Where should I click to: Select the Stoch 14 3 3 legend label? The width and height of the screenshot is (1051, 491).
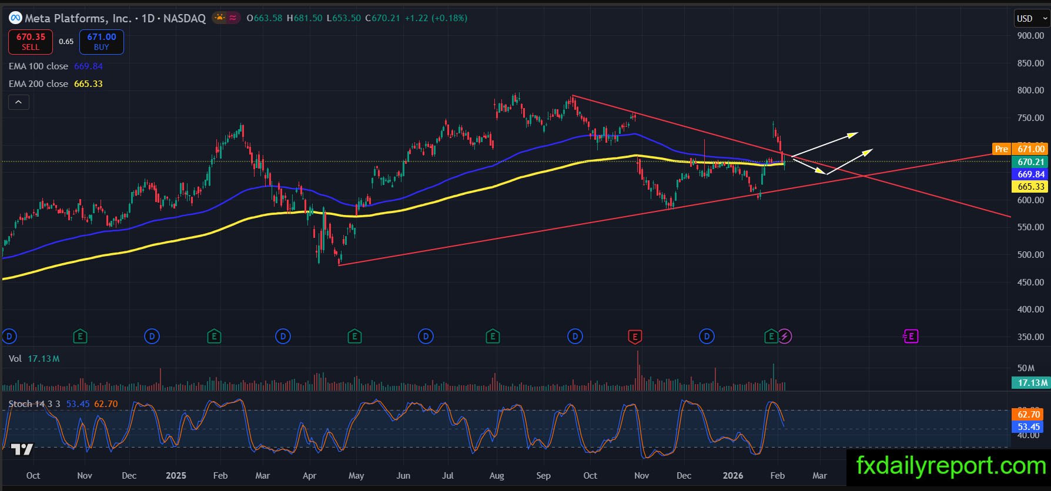(34, 404)
